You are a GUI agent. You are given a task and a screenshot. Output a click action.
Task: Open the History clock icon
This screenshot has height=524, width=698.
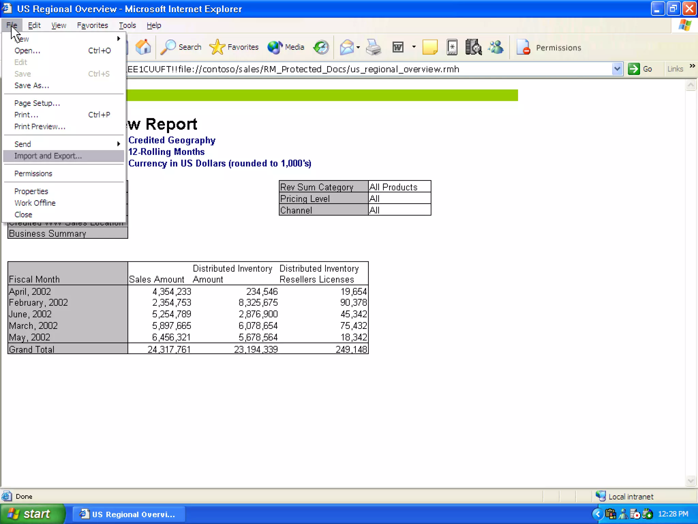coord(321,47)
